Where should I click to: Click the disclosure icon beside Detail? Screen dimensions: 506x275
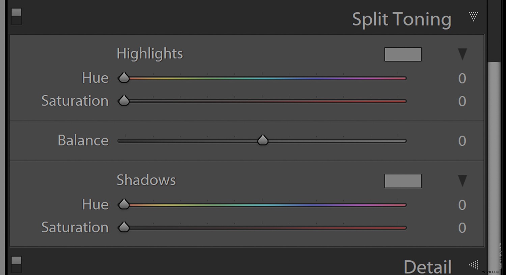(x=474, y=265)
